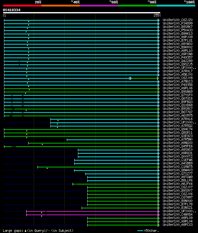This screenshot has height=233, width=198.
Task: Click the yellow gap marker under UniRef100_A7R5Q2 bar
Action: tap(57, 127)
